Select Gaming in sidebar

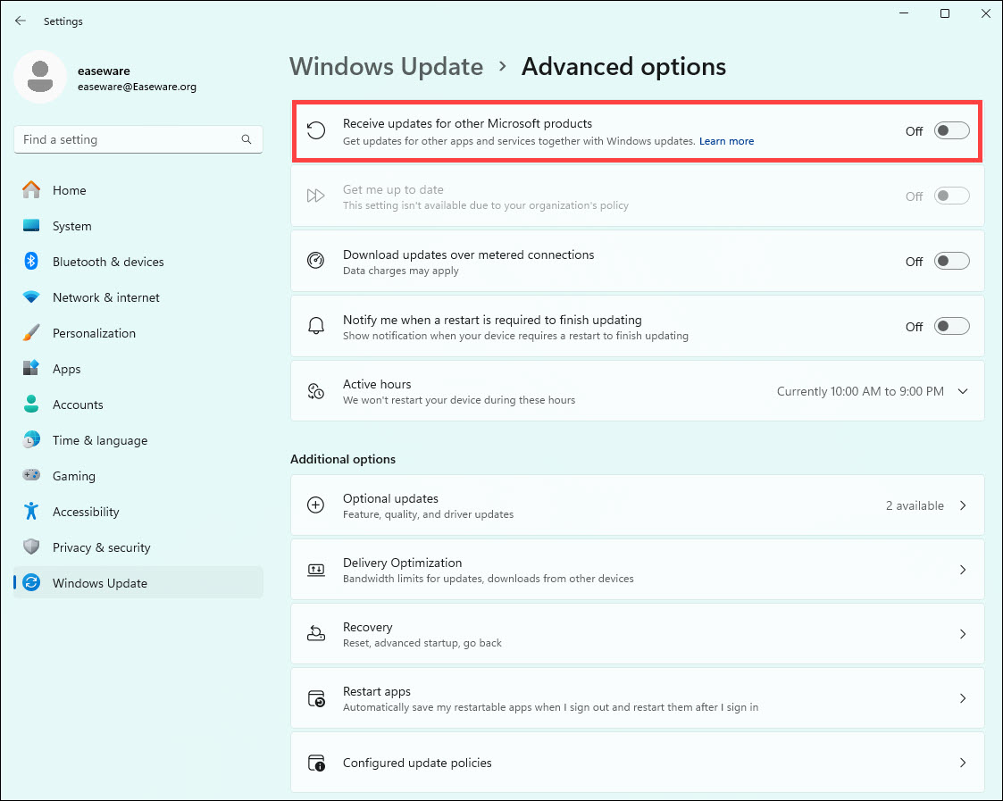[x=138, y=476]
